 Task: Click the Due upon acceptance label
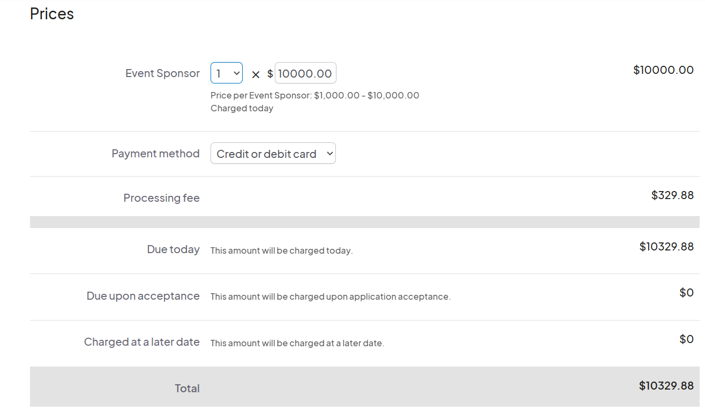(143, 296)
